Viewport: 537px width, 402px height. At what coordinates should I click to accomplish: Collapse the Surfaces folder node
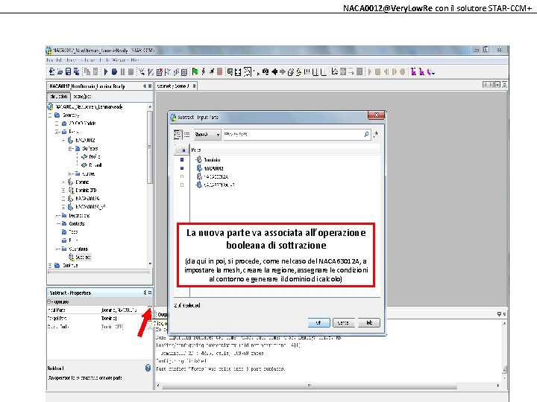[x=70, y=149]
